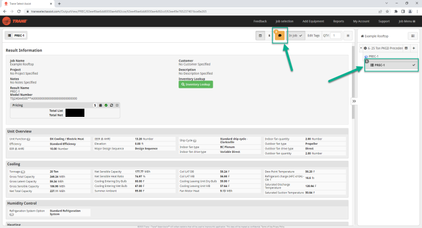Click info icon under Refrigeration System Option
This screenshot has width=422, height=228.
[11, 214]
